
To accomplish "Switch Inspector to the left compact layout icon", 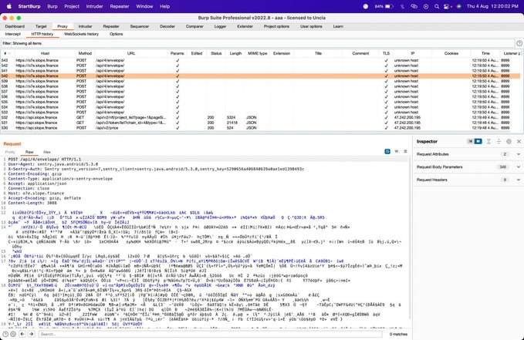I will coord(470,141).
